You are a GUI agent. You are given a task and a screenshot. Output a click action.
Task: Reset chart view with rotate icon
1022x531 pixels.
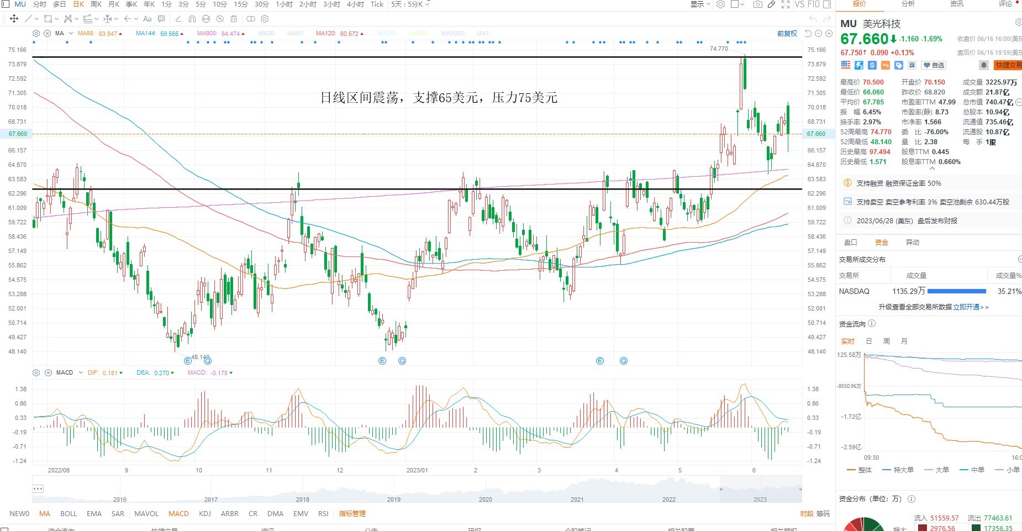pyautogui.click(x=808, y=33)
